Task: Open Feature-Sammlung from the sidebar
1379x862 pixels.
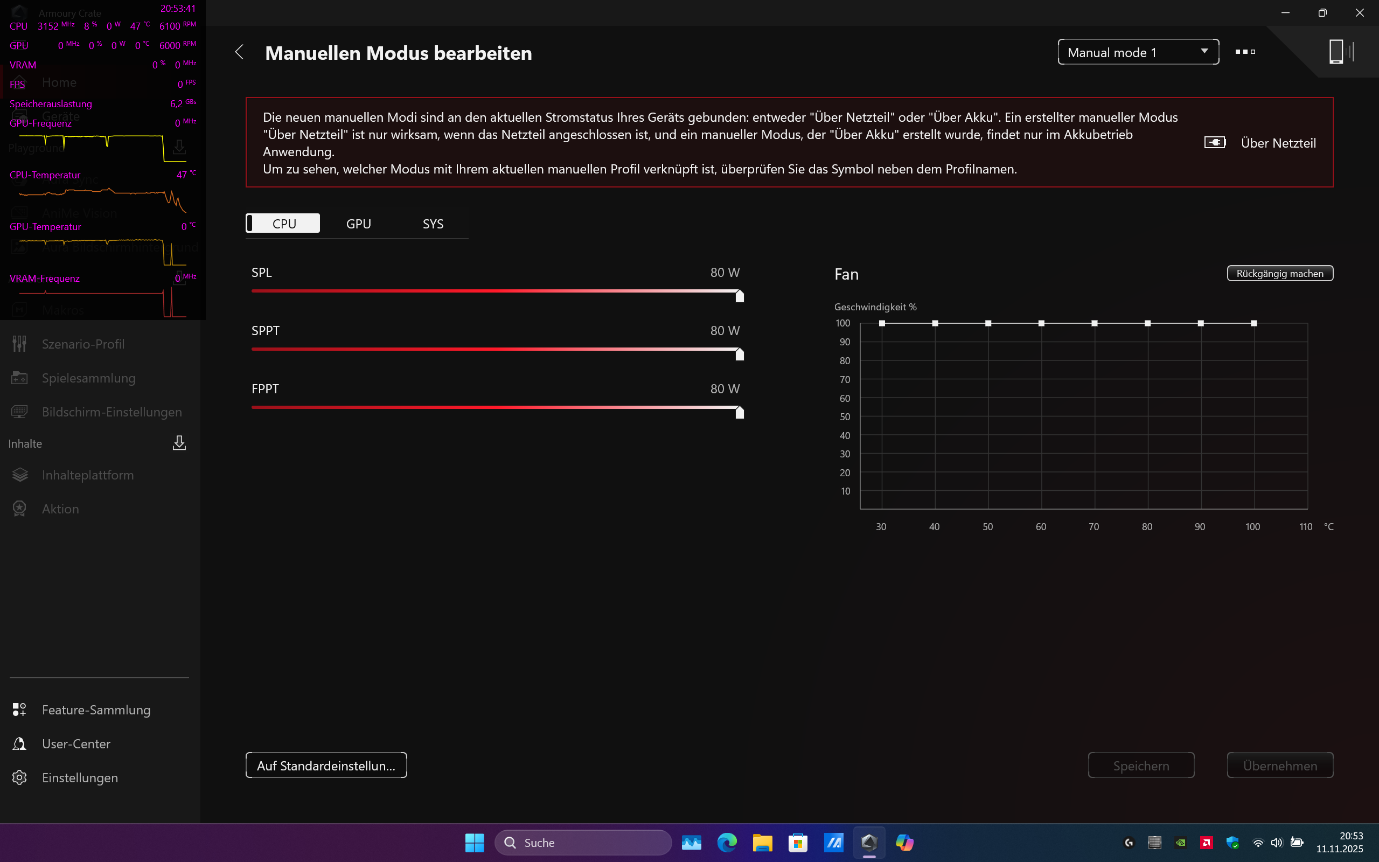Action: click(96, 710)
